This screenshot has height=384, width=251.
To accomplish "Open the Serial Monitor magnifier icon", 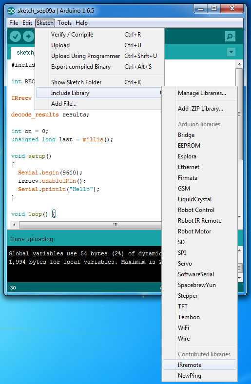I will (x=230, y=37).
